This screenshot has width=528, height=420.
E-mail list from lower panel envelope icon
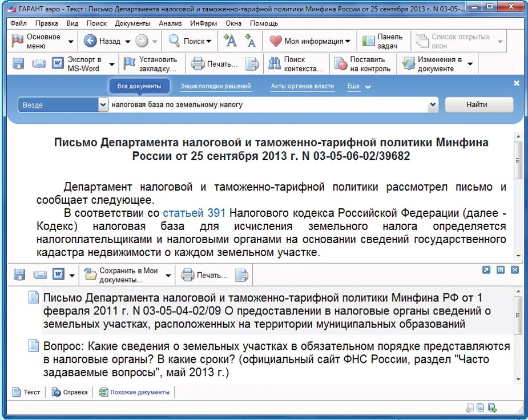tap(40, 274)
